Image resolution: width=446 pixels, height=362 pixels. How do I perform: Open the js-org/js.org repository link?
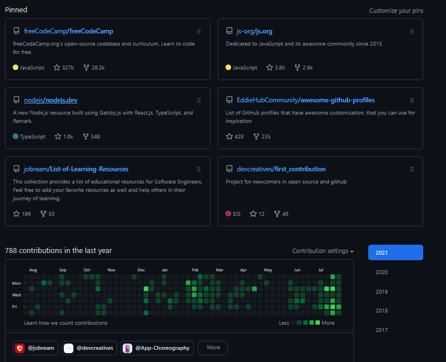(254, 31)
